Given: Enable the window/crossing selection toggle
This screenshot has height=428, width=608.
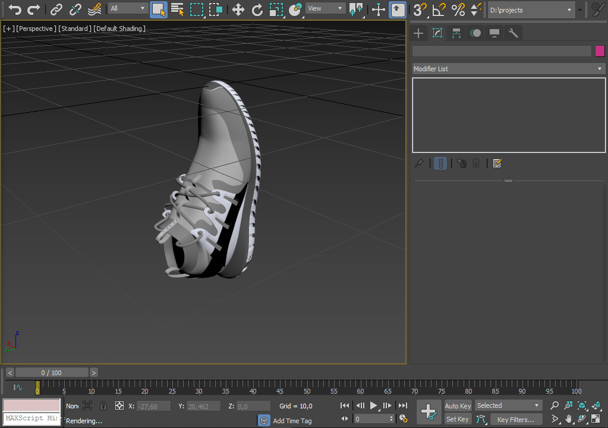Looking at the screenshot, I should click(216, 9).
